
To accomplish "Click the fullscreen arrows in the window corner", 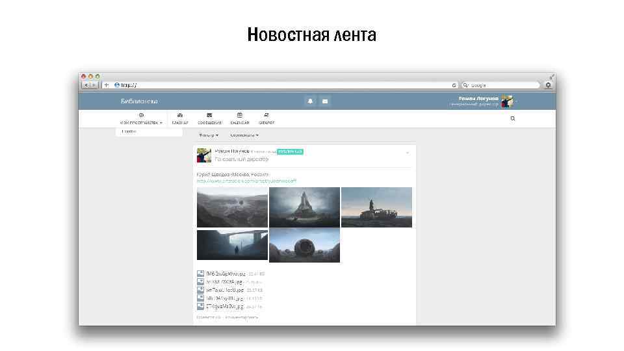I will click(551, 77).
